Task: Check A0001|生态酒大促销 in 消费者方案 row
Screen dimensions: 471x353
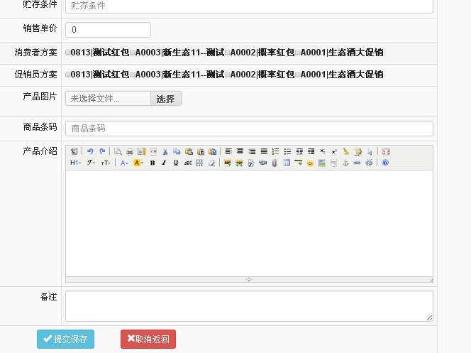Action: click(x=298, y=53)
